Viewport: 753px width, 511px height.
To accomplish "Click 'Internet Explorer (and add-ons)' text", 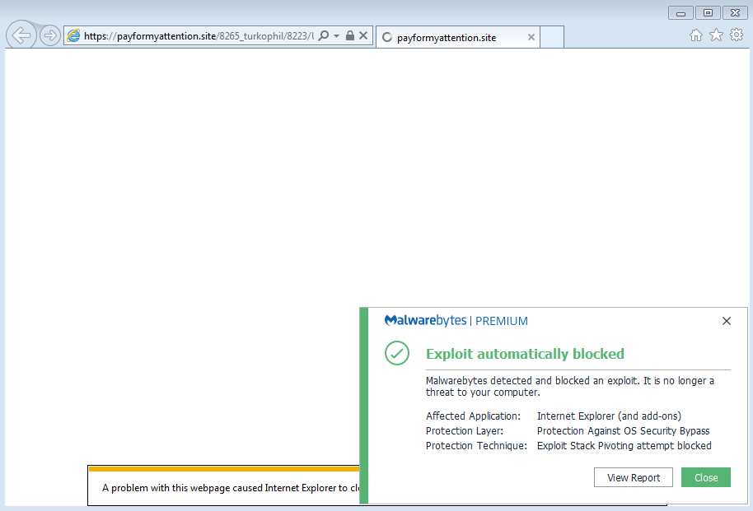I will click(x=609, y=416).
